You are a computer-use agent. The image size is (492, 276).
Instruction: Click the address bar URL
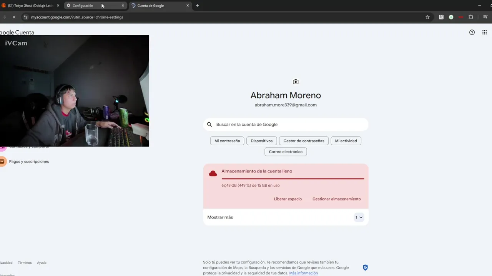[77, 17]
